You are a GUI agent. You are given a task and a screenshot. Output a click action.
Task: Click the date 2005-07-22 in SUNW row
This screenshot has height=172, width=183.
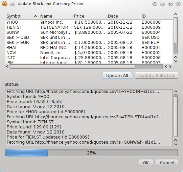pos(120,32)
